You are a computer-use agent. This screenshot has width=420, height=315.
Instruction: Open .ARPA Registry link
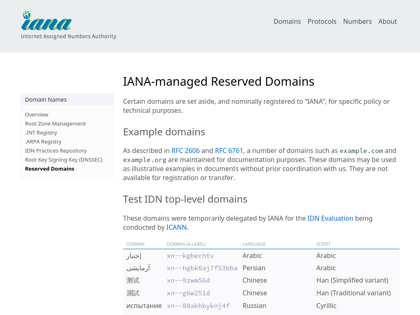coord(43,142)
